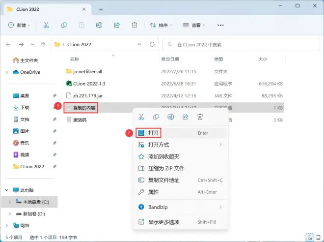This screenshot has height=242, width=324.
Task: Switch to large icons view in status bar
Action: [x=319, y=238]
